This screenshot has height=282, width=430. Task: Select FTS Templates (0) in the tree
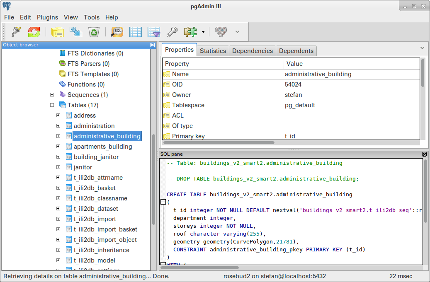tap(93, 74)
